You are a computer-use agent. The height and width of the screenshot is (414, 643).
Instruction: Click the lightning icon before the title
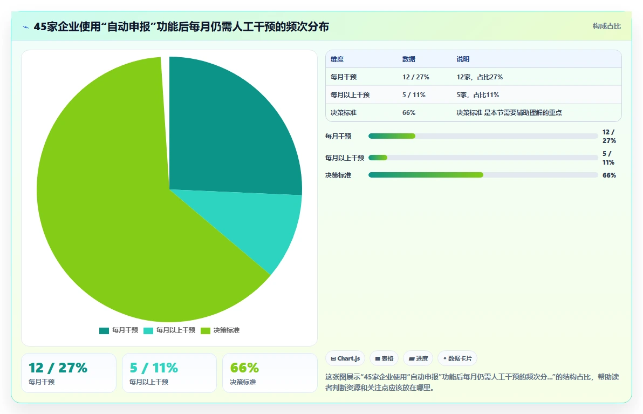pos(26,27)
